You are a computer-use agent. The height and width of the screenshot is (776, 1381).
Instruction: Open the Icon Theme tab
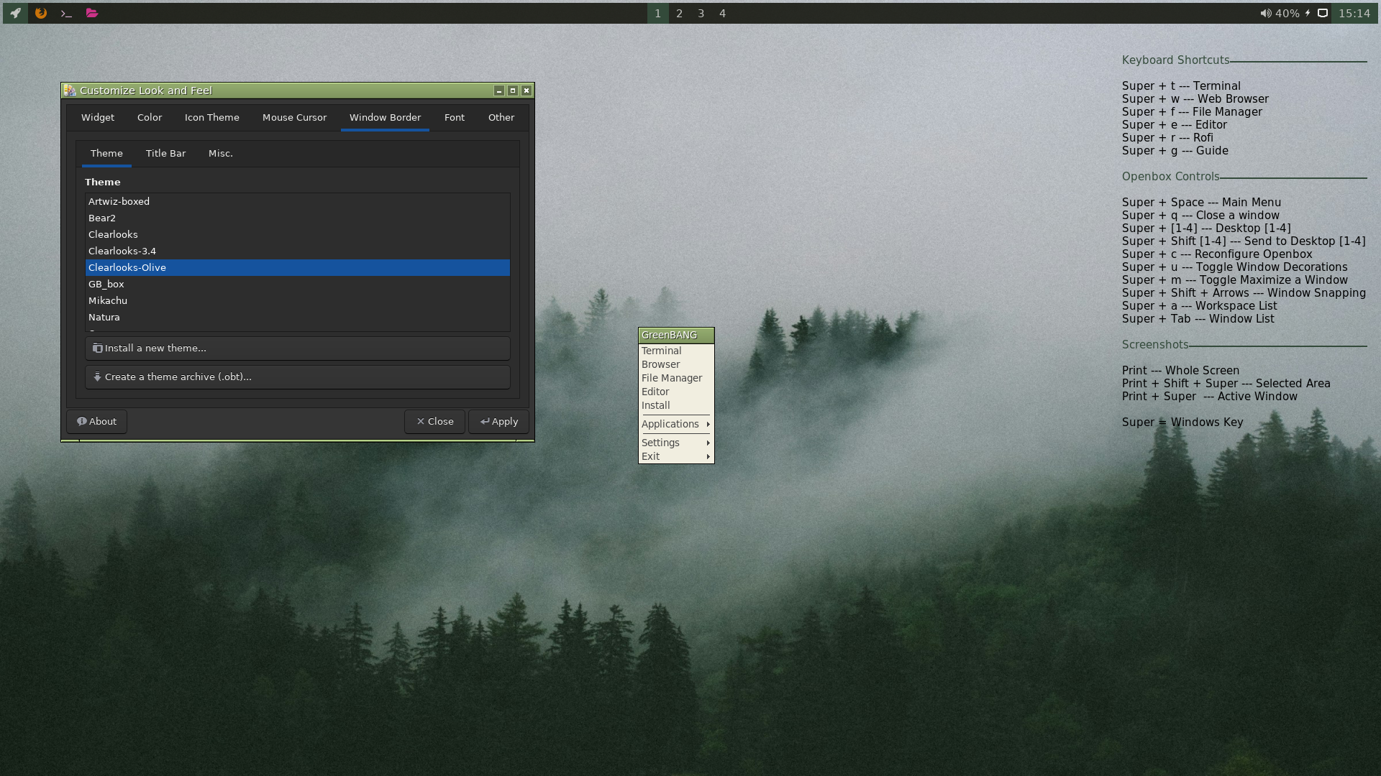point(212,117)
